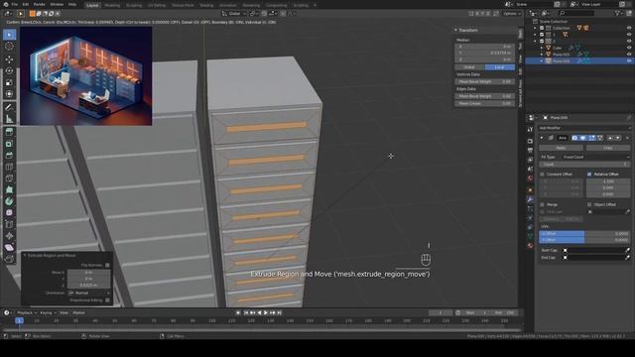635x357 pixels.
Task: Disable the Relative Offset checkbox
Action: 589,175
